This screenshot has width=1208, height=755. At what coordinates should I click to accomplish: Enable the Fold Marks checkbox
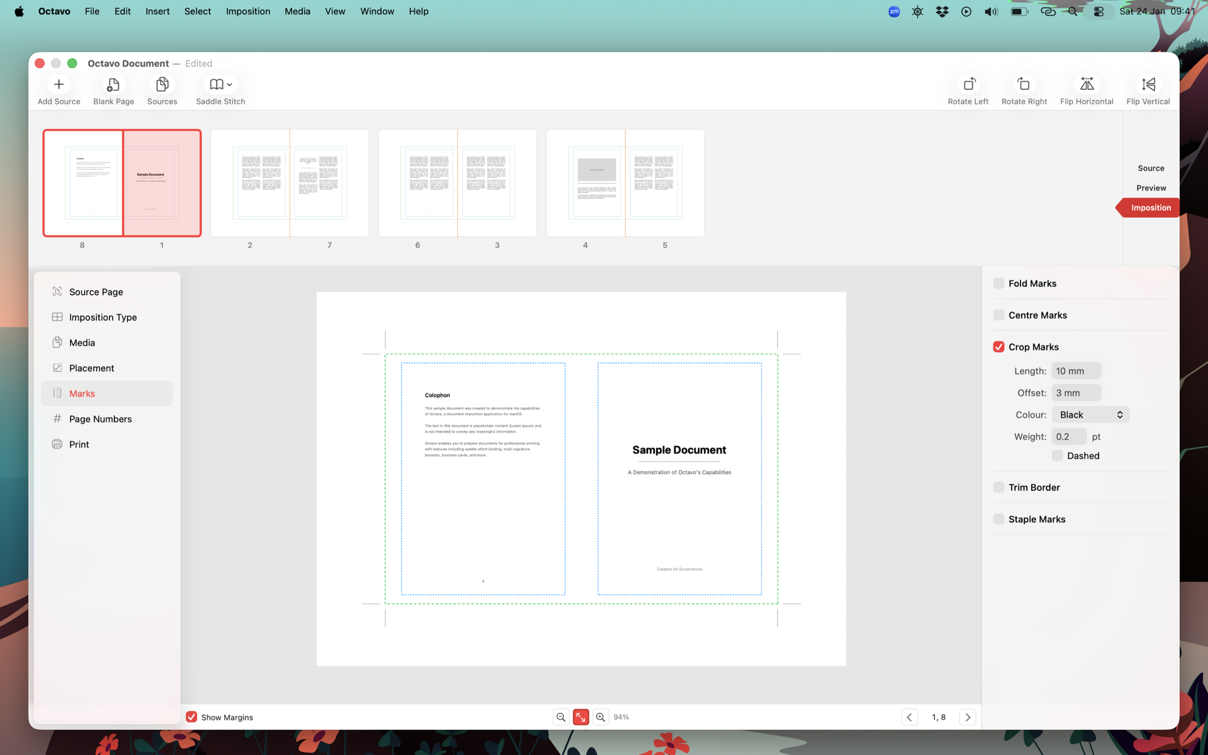click(x=998, y=283)
